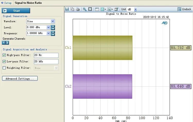
Task: Show the data table view icon
Action: tap(97, 9)
